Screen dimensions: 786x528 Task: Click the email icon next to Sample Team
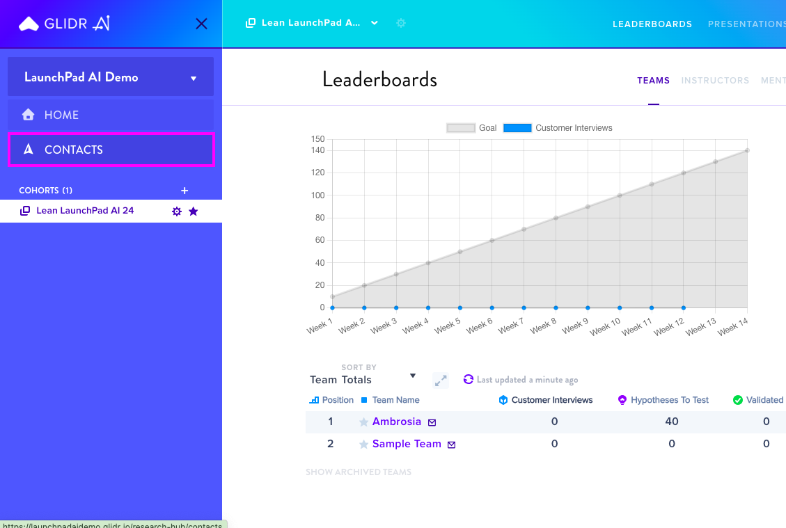coord(452,445)
